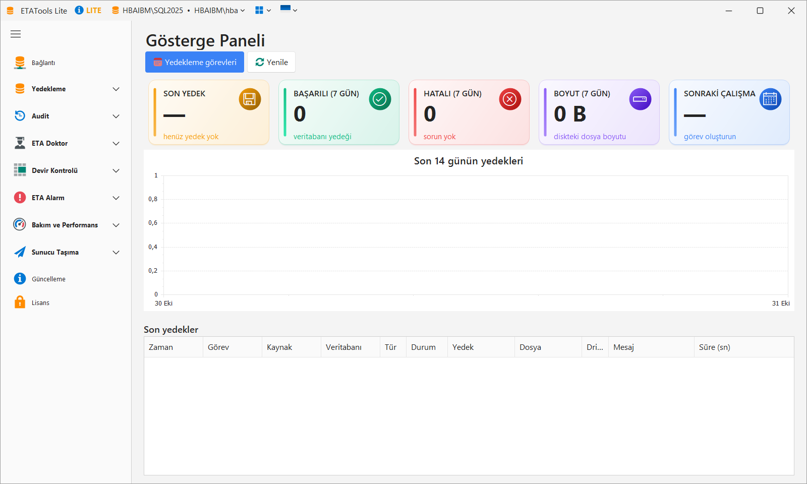Click the calendar icon on SONRAKİ ÇALIŞMA card
Image resolution: width=807 pixels, height=484 pixels.
click(770, 99)
